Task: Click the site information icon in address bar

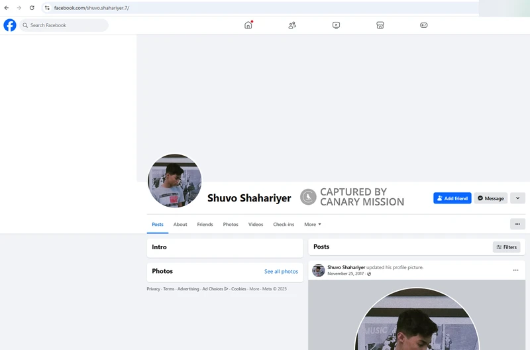Action: pyautogui.click(x=47, y=8)
